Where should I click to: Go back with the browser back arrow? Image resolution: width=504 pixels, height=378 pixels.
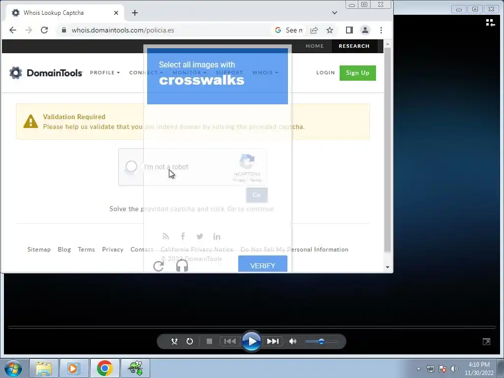pyautogui.click(x=12, y=30)
